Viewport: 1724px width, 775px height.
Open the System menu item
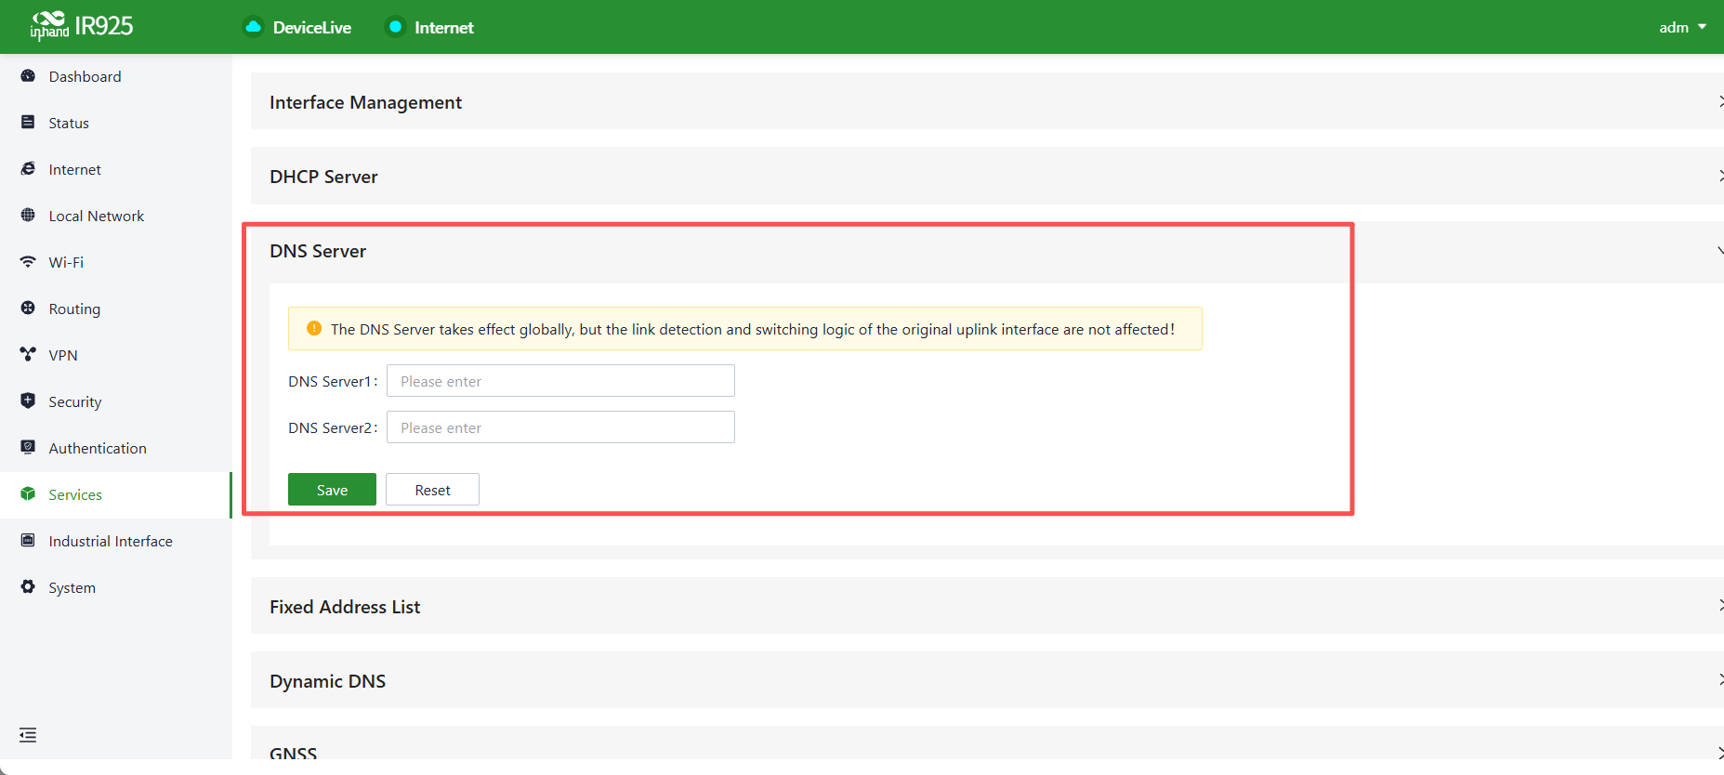point(115,587)
